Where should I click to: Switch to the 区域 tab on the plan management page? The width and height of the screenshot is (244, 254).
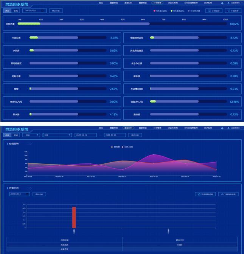coord(16,11)
